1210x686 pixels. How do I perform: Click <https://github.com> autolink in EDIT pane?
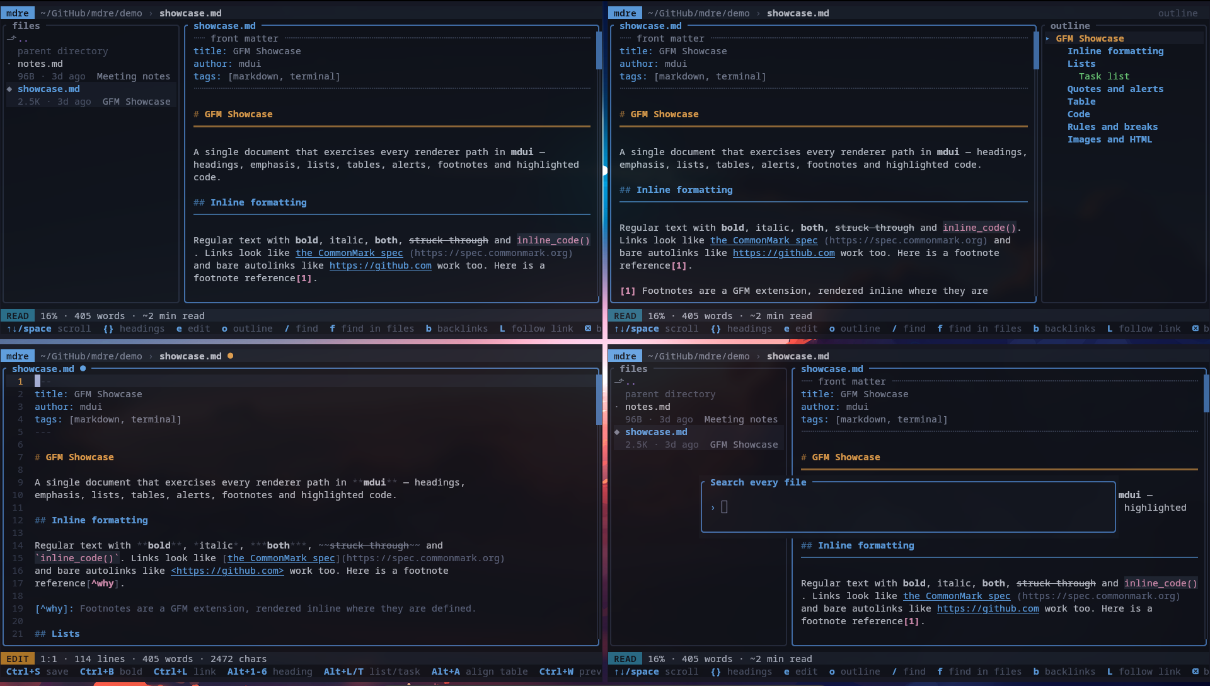point(227,571)
